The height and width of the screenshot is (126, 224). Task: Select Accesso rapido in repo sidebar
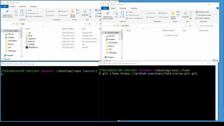[x=12, y=31]
